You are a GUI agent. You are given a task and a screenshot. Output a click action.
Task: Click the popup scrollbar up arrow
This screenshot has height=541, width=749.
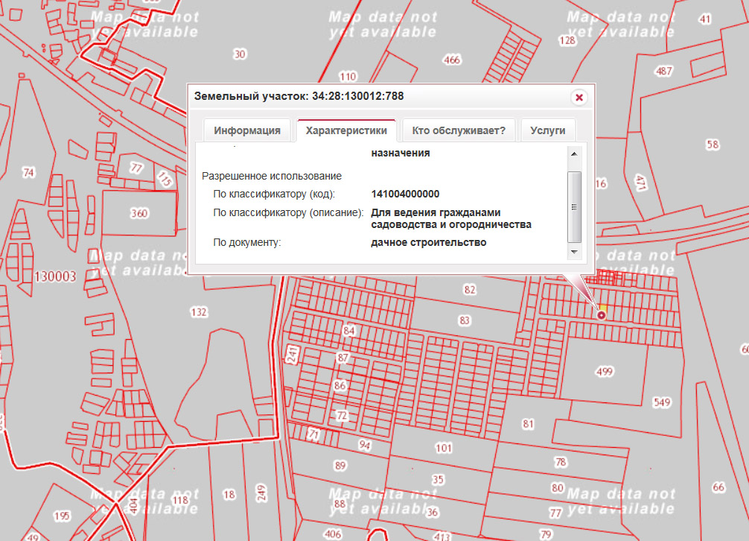pyautogui.click(x=574, y=154)
